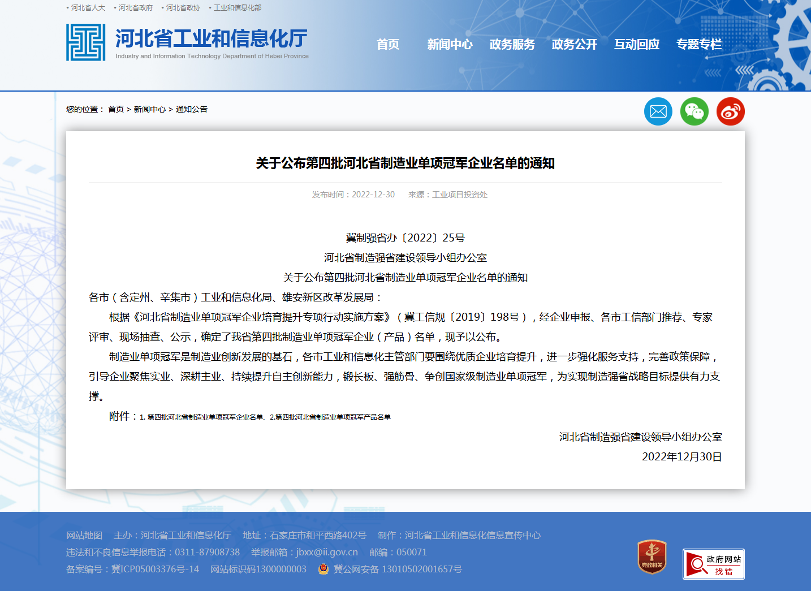Select the 互动回应 navigation item
Viewport: 811px width, 591px height.
(636, 45)
